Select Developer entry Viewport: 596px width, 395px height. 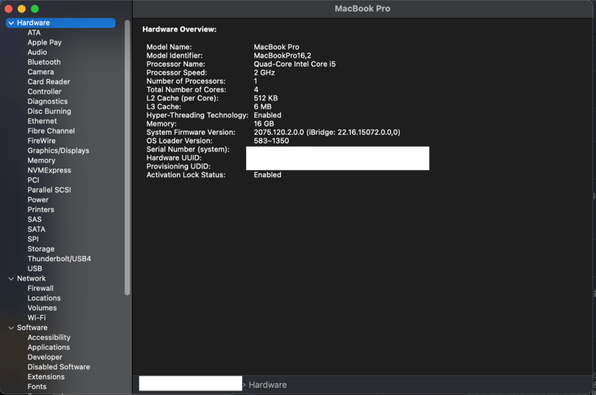(45, 358)
